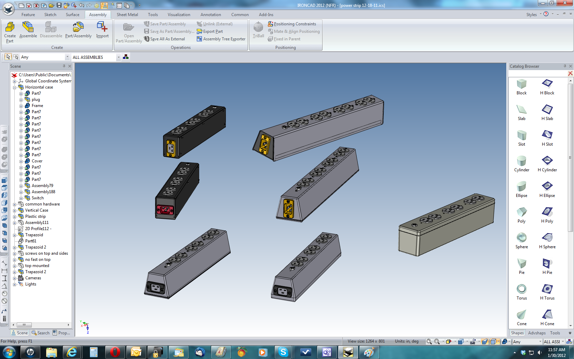Open the ALL ASSEMBLIES dropdown
This screenshot has width=574, height=359.
pyautogui.click(x=119, y=57)
